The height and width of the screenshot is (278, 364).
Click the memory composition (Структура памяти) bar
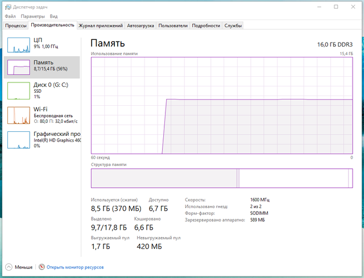click(x=221, y=178)
